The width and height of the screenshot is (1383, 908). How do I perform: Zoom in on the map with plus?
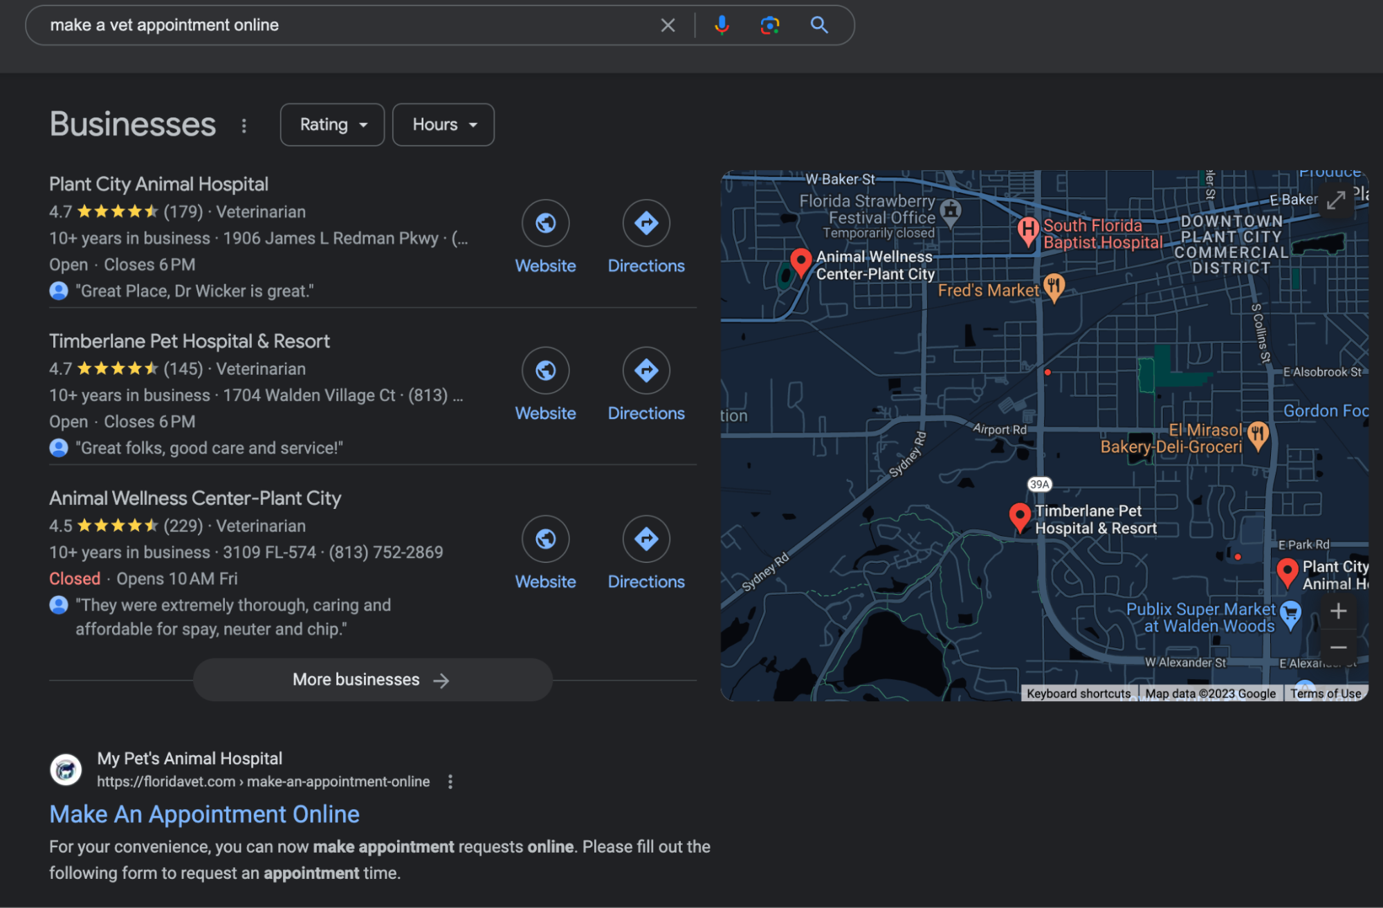click(1338, 611)
